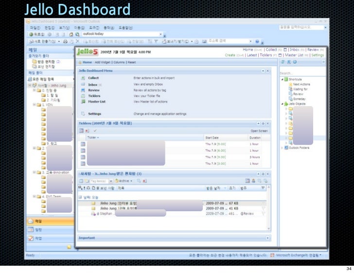Click the calendar icon in Ticklers toolbar
Viewport: 354px width, 273px height.
coord(81,130)
